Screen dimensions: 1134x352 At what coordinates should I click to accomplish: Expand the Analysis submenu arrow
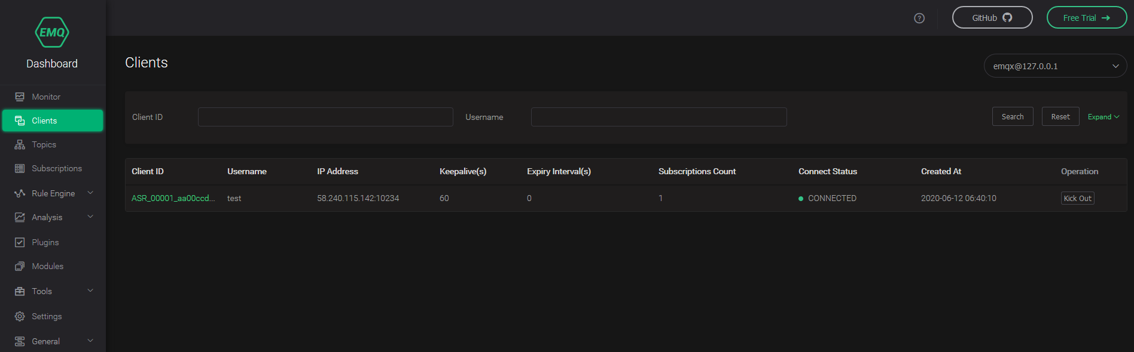coord(90,217)
